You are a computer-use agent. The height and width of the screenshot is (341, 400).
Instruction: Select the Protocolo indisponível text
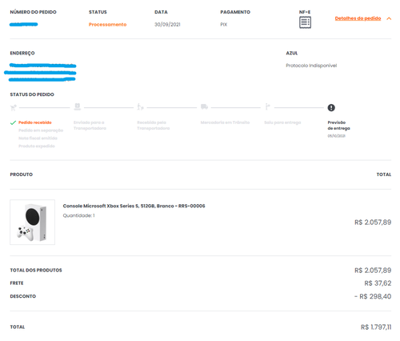311,66
